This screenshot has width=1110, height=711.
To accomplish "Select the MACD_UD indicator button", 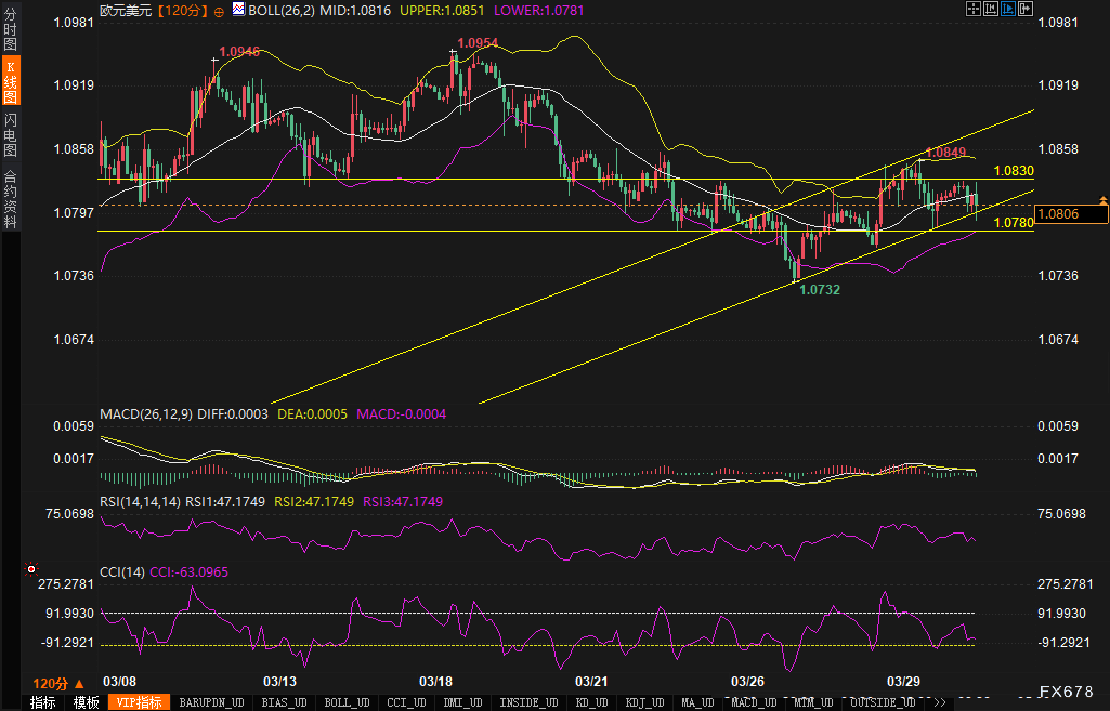I will coord(754,702).
